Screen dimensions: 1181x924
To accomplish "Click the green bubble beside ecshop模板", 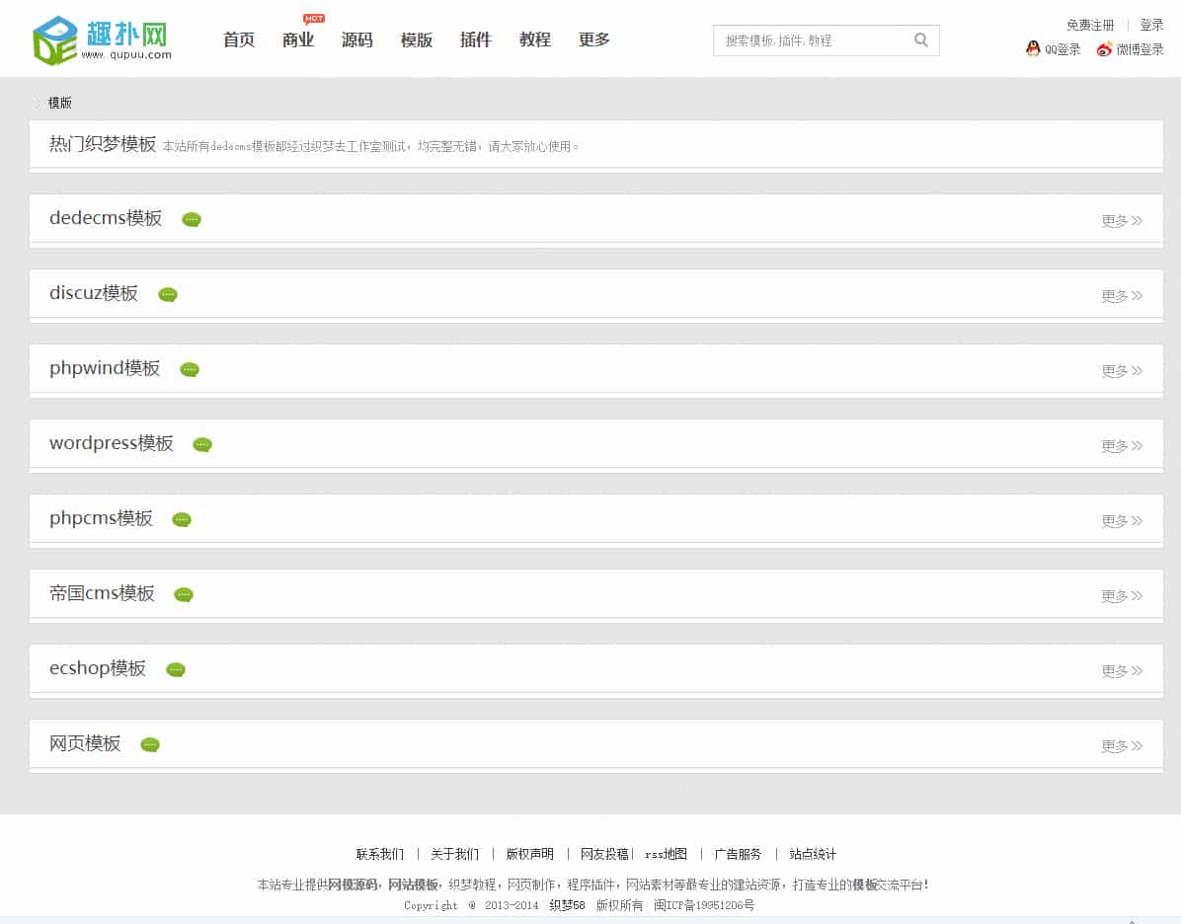I will point(176,669).
